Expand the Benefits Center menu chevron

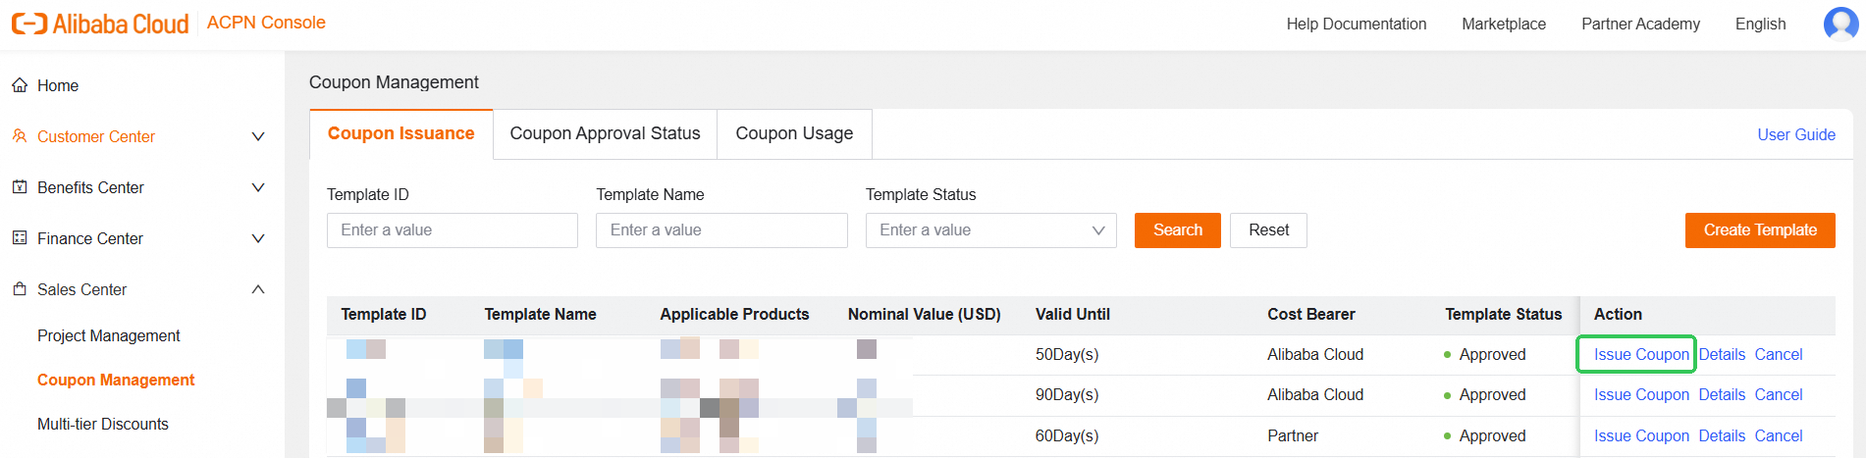(x=258, y=187)
